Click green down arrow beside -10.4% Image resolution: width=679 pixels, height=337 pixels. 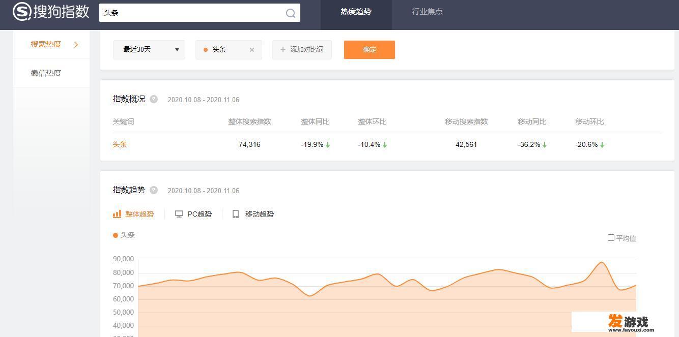click(x=385, y=145)
